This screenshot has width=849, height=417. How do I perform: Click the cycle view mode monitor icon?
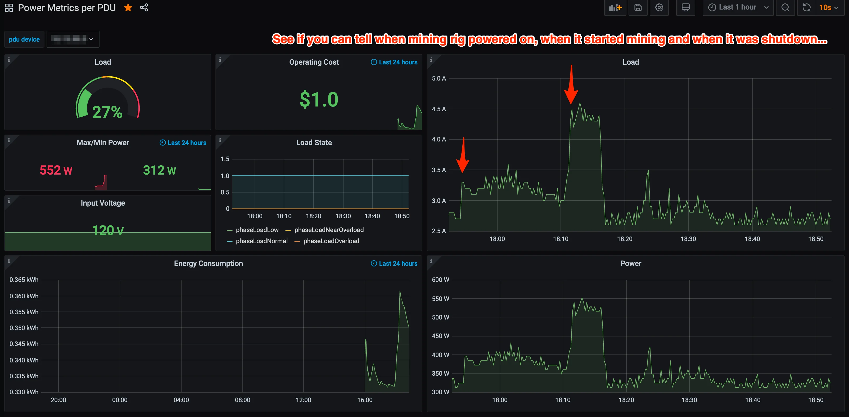pos(685,8)
